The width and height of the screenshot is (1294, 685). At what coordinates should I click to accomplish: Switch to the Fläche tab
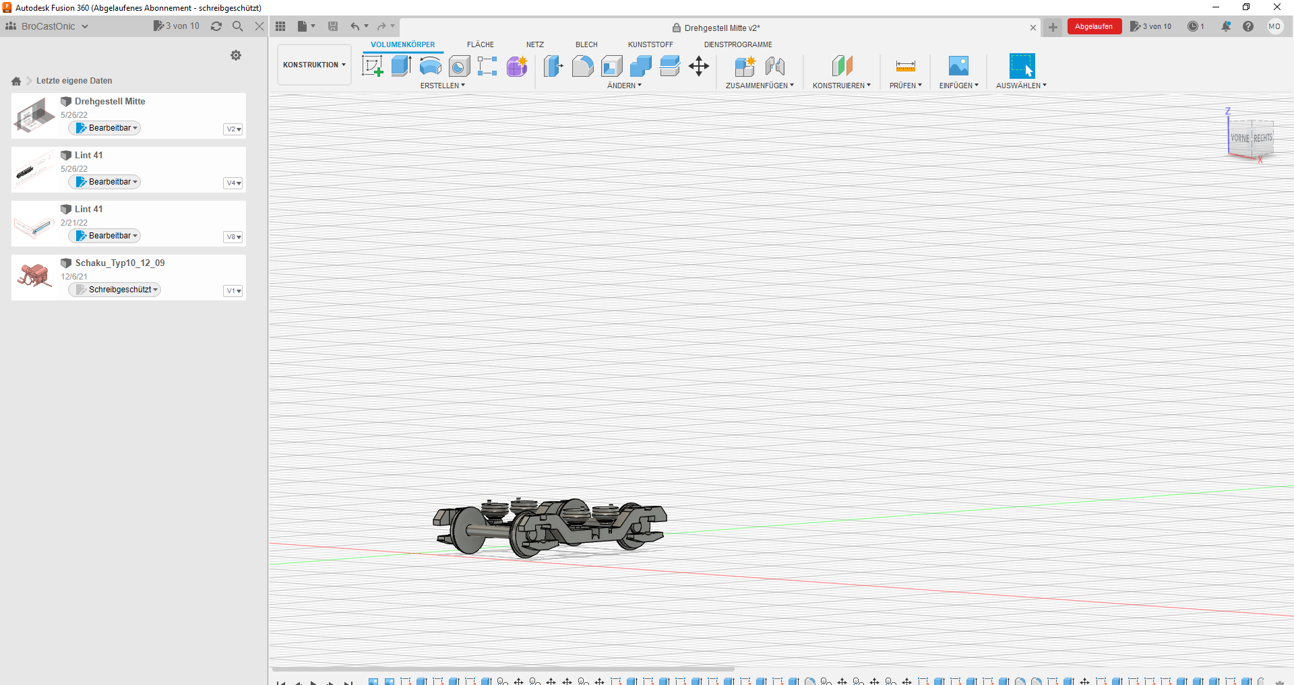[x=481, y=44]
